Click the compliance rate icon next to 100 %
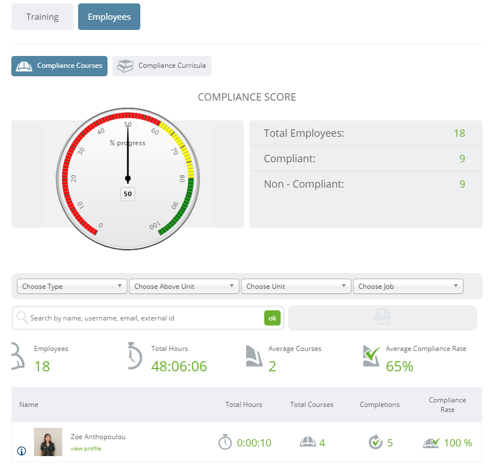This screenshot has width=490, height=464. click(432, 443)
